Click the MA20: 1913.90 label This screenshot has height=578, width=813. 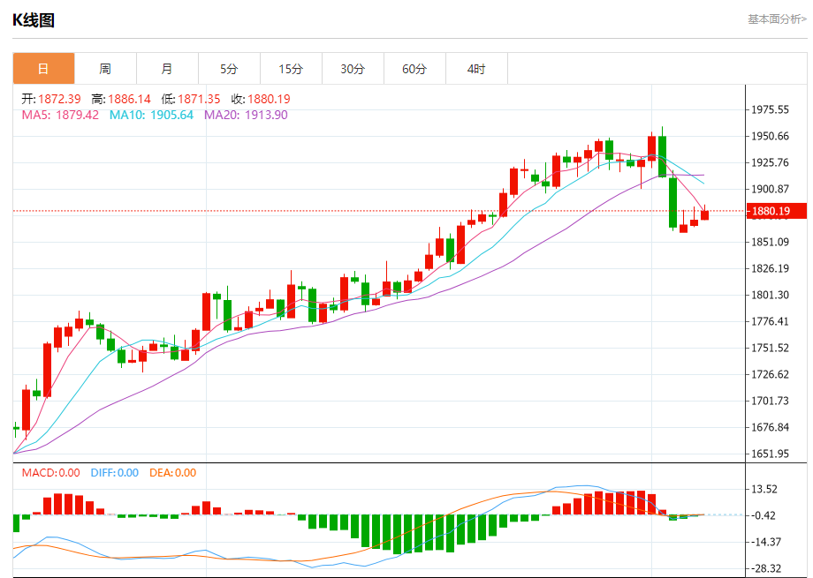point(246,115)
